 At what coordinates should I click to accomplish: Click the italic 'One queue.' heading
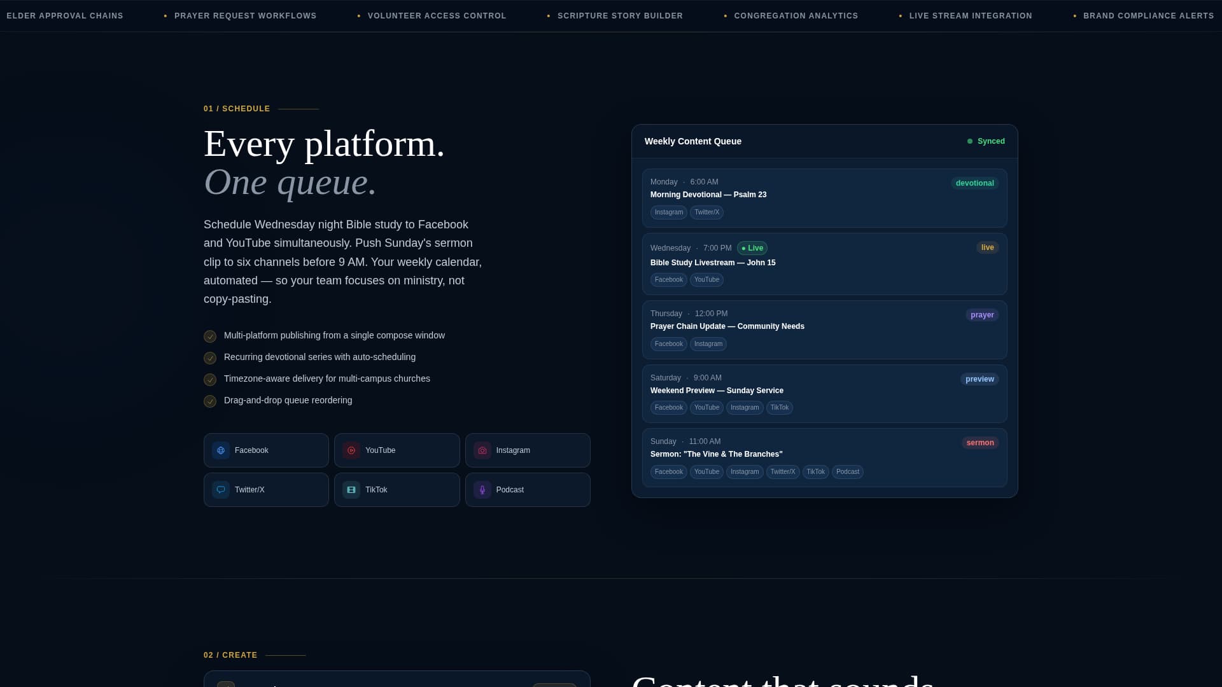tap(290, 183)
